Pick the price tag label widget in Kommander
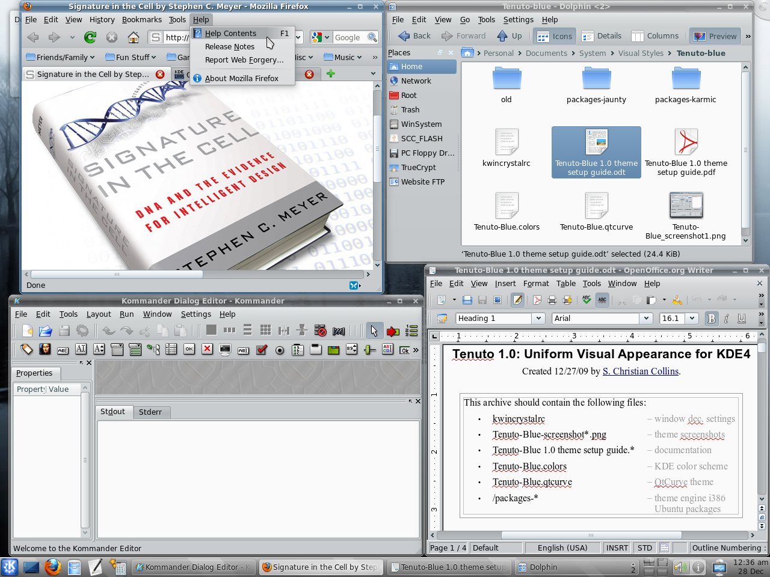The width and height of the screenshot is (770, 577). pyautogui.click(x=26, y=349)
